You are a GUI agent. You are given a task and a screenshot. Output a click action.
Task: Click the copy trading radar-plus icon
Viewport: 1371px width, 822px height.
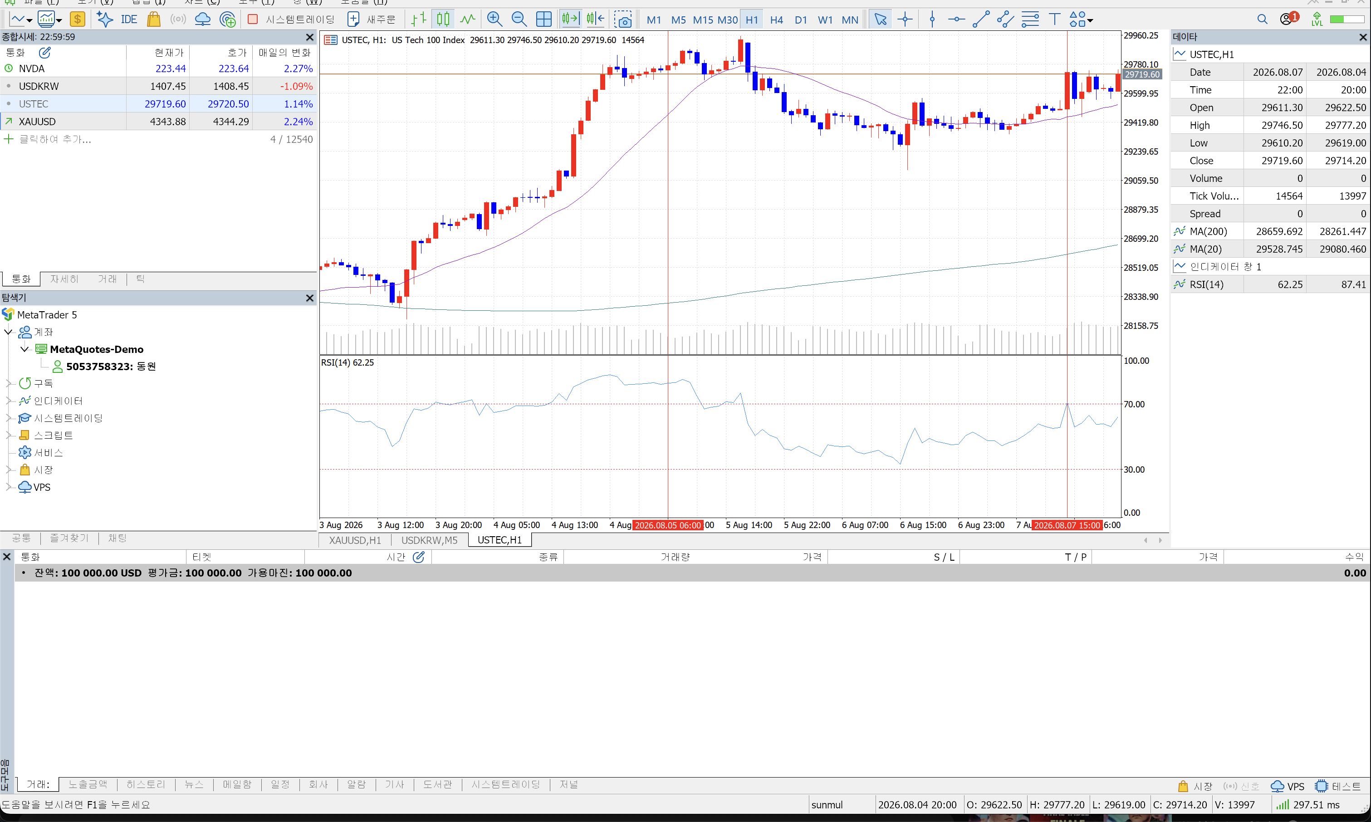coord(227,20)
